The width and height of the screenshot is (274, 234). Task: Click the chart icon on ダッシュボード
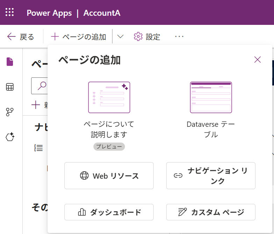[x=82, y=212]
